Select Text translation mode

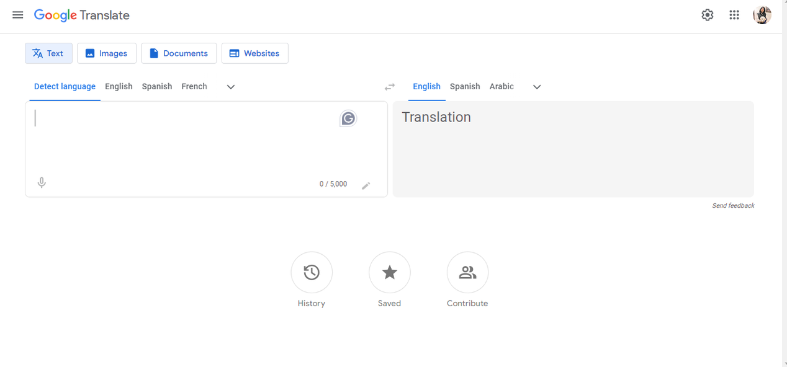pos(48,53)
